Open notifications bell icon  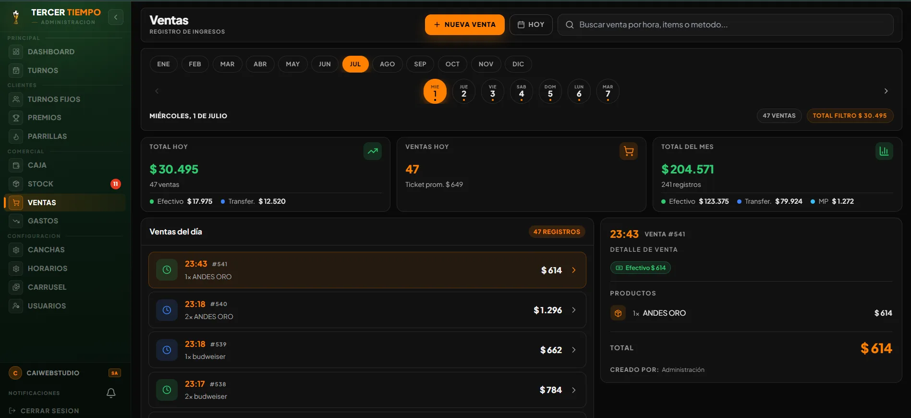(111, 393)
